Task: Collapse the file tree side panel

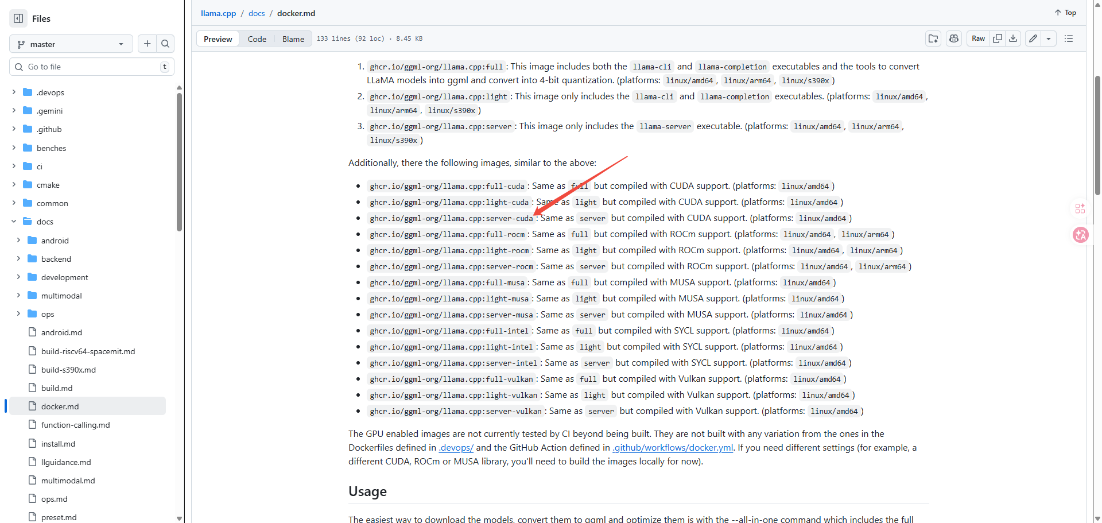Action: 18,18
